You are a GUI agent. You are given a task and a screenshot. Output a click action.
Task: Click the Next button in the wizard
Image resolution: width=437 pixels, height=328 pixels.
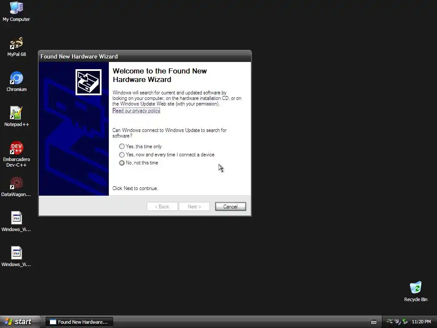click(x=194, y=206)
